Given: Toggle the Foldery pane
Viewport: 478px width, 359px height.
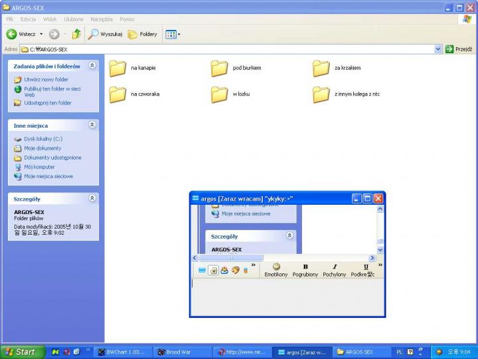Looking at the screenshot, I should (x=142, y=34).
